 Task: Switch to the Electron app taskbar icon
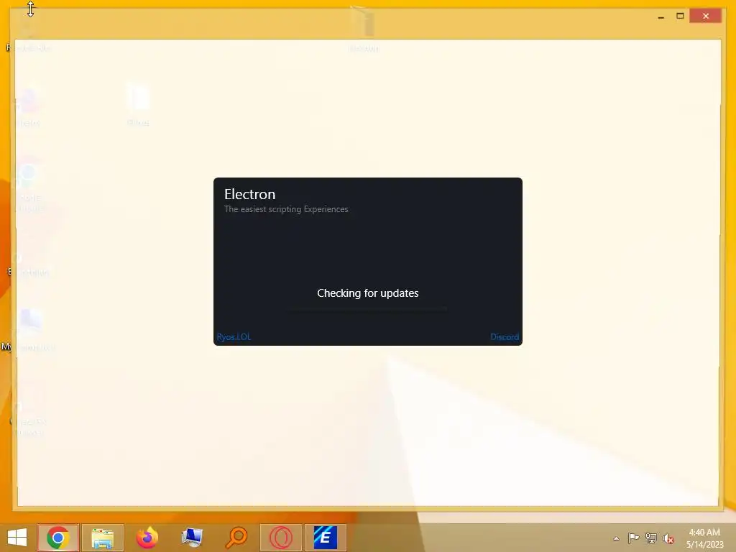(x=326, y=538)
